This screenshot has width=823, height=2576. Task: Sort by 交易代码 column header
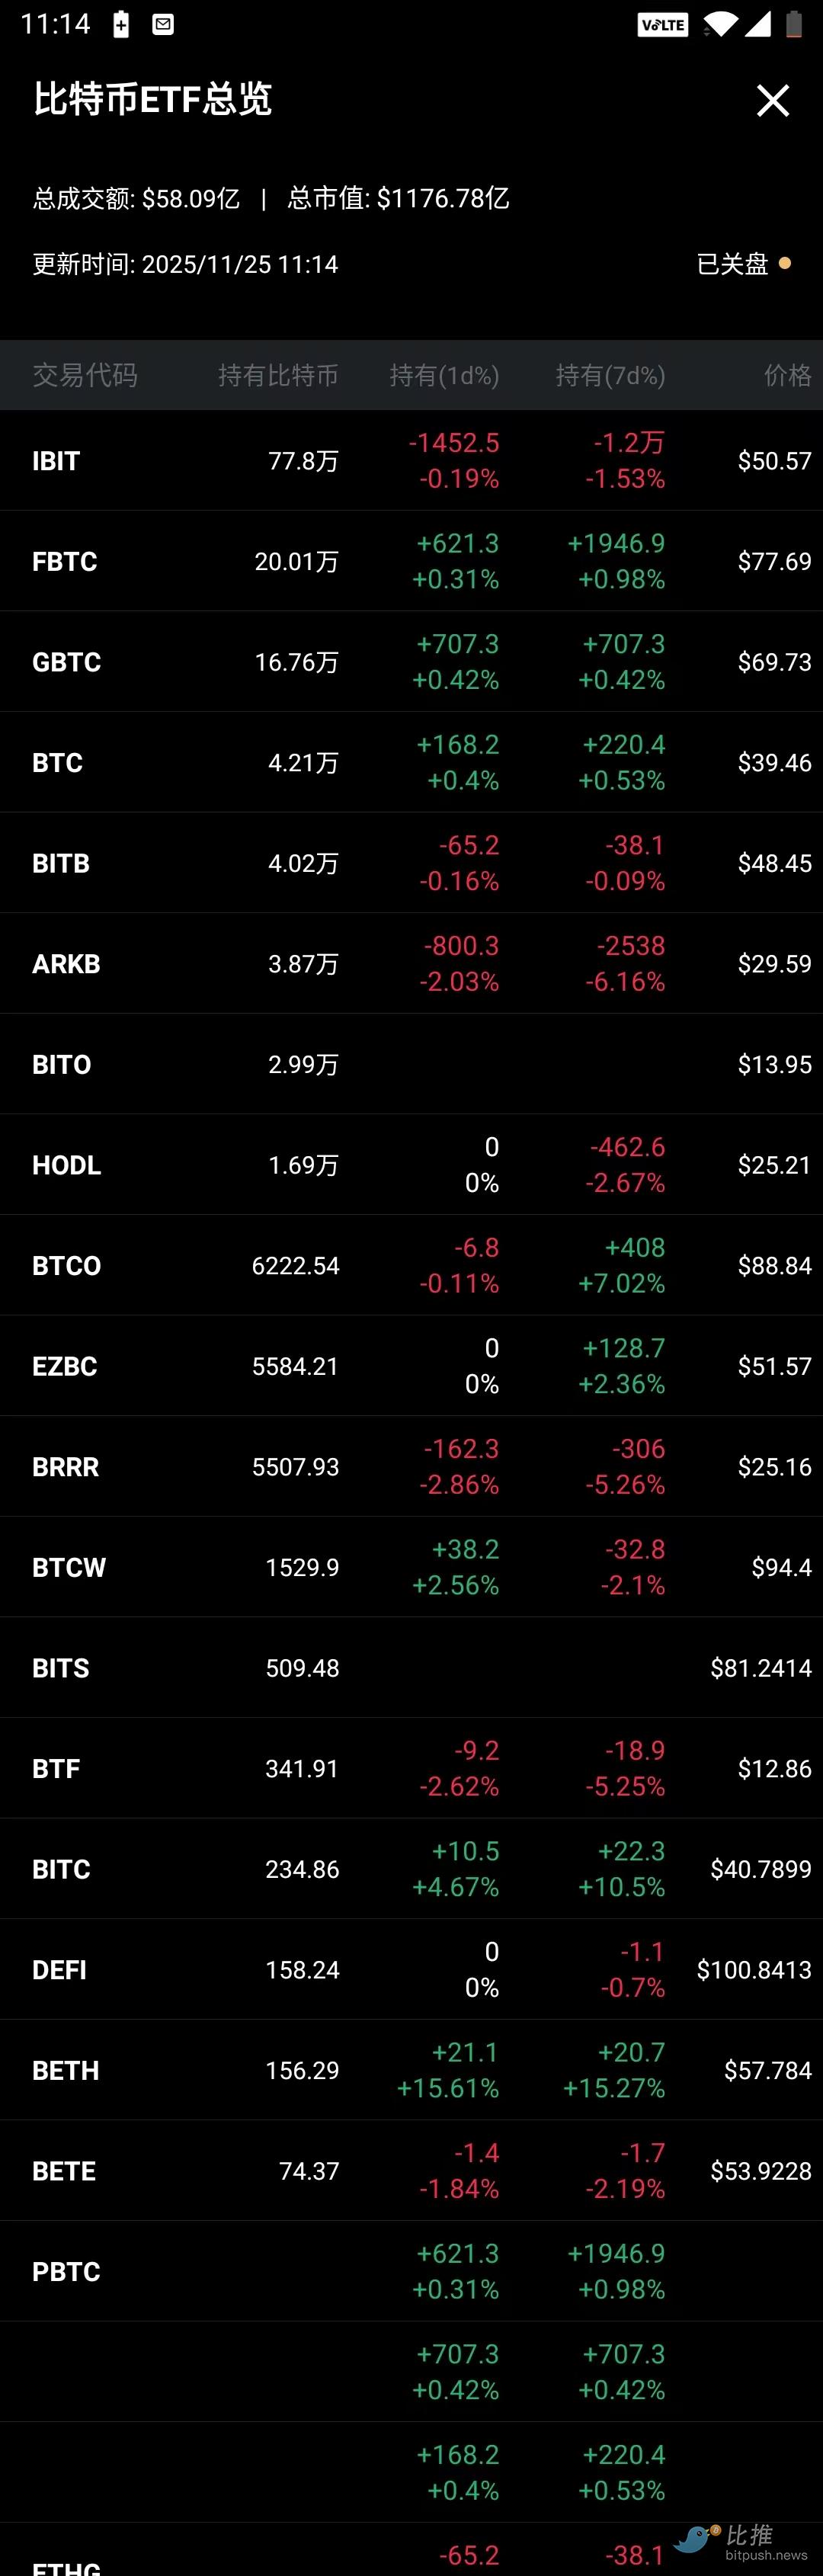[x=85, y=375]
